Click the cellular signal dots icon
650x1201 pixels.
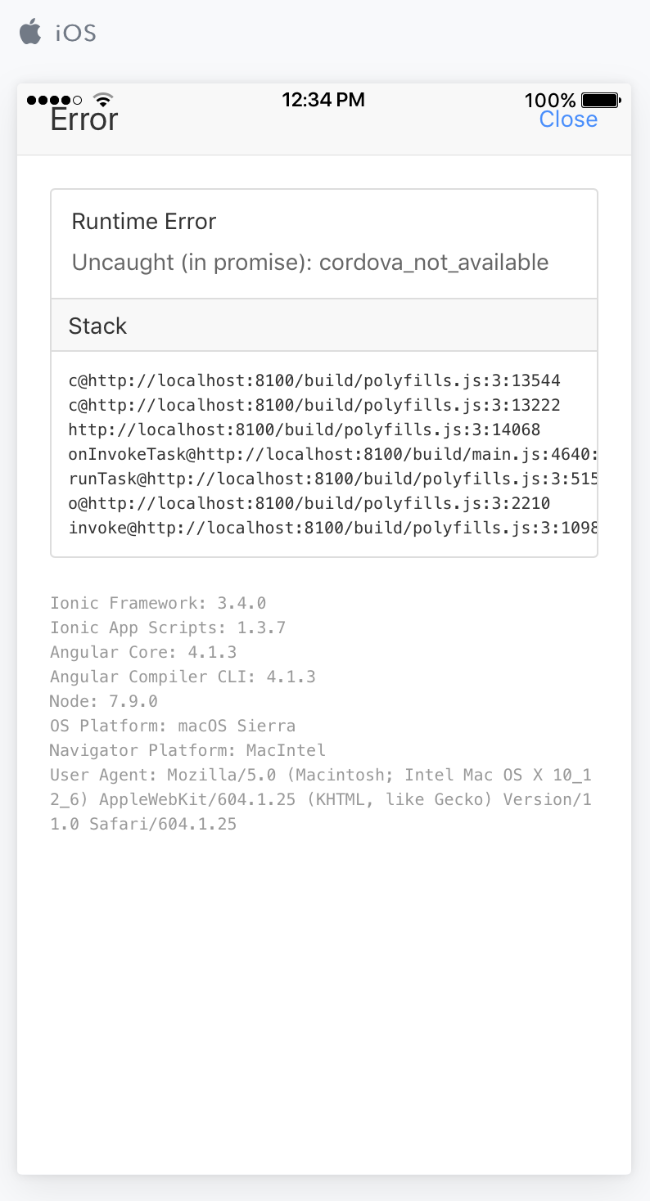(x=49, y=98)
